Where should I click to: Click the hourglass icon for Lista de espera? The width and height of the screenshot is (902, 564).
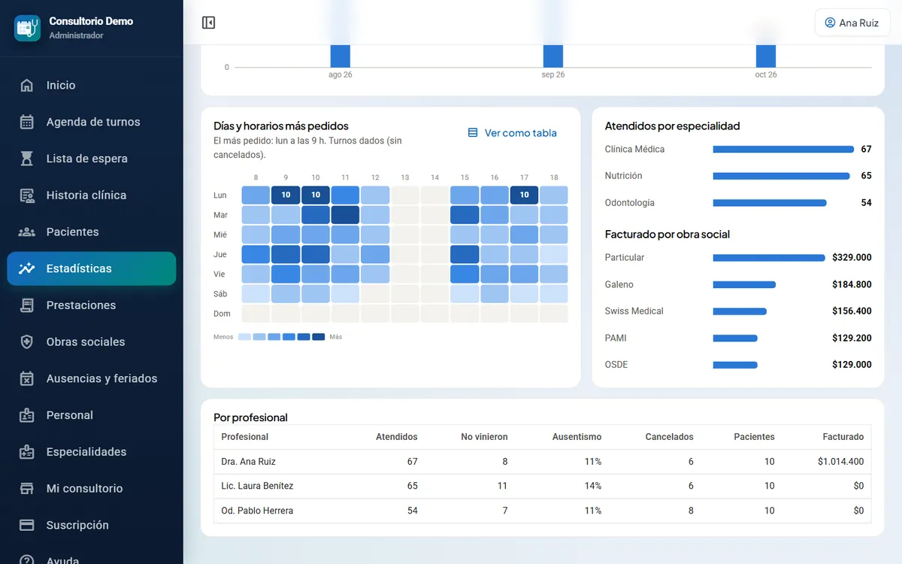pos(27,159)
